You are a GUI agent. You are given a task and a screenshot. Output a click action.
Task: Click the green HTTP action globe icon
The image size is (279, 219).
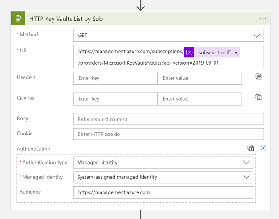point(18,18)
